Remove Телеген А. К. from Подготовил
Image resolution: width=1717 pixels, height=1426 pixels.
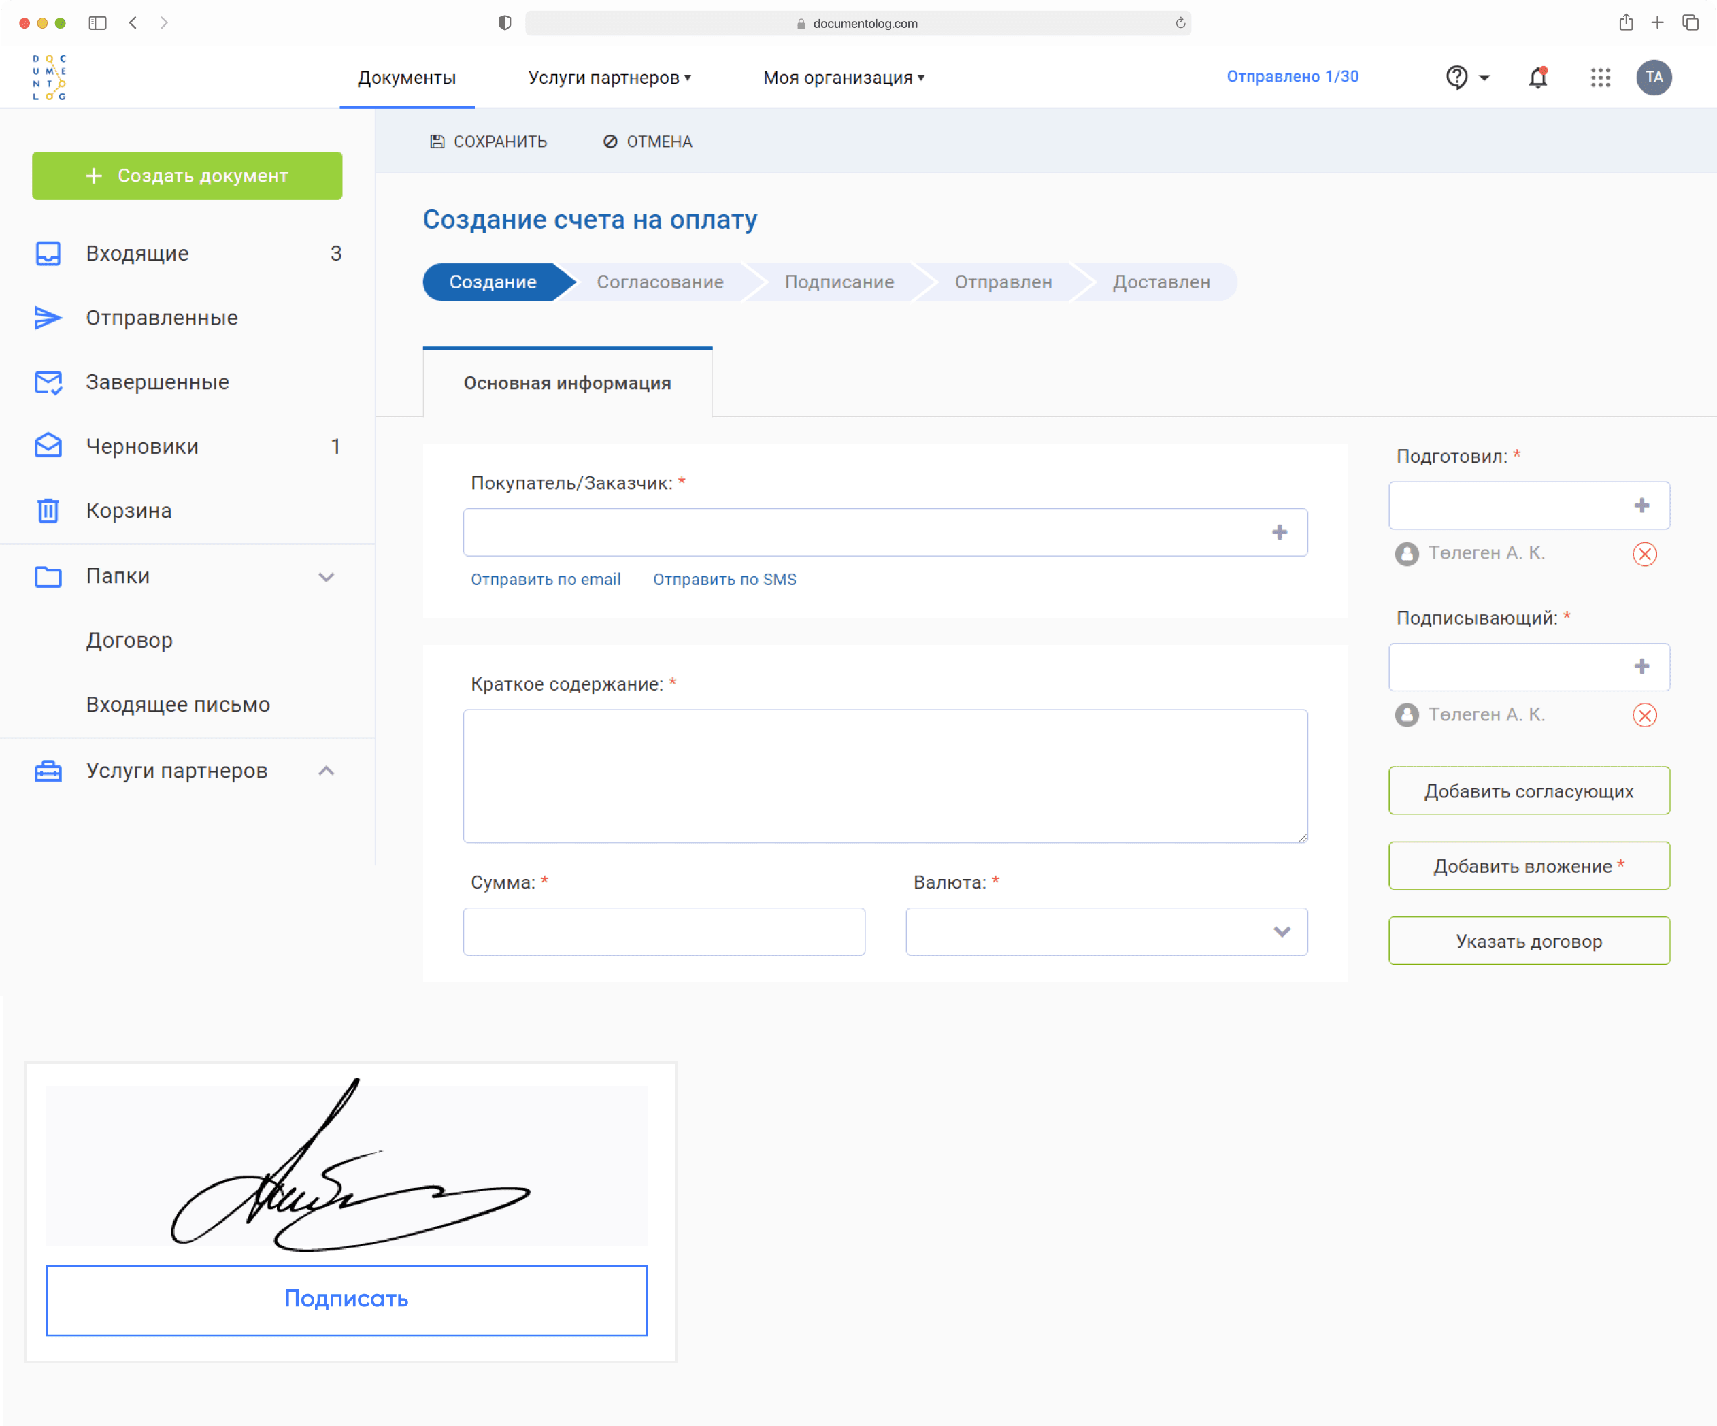[x=1644, y=554]
